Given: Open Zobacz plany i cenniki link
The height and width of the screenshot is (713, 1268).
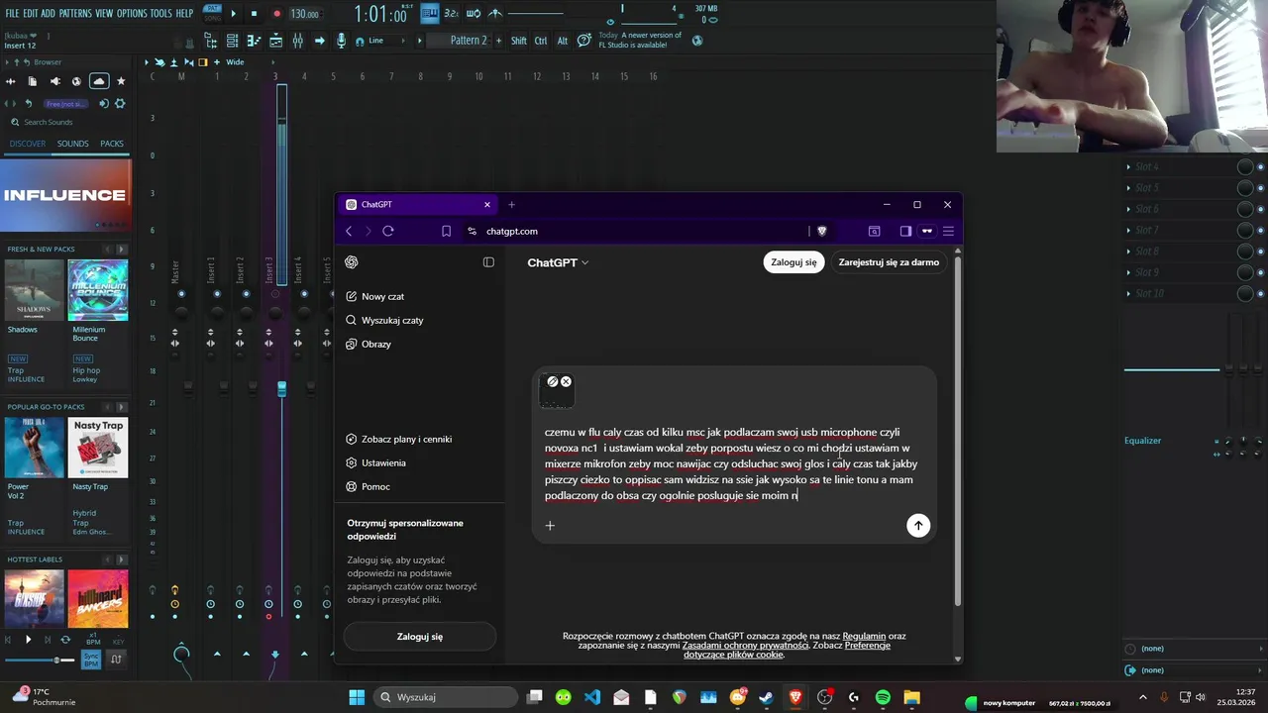Looking at the screenshot, I should [398, 439].
